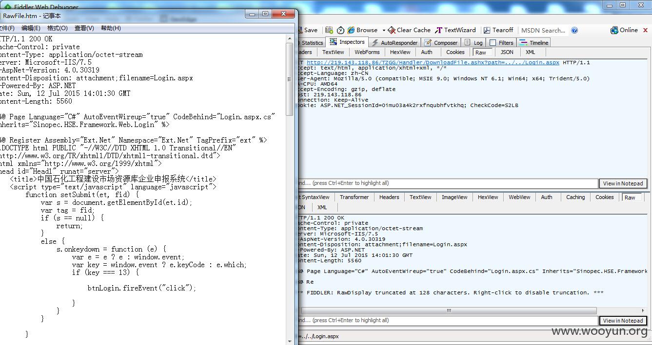
Task: Click request pane View in Notepad button
Action: click(623, 183)
